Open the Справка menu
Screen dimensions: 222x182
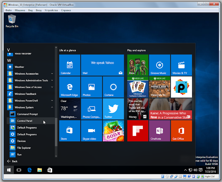(66, 10)
